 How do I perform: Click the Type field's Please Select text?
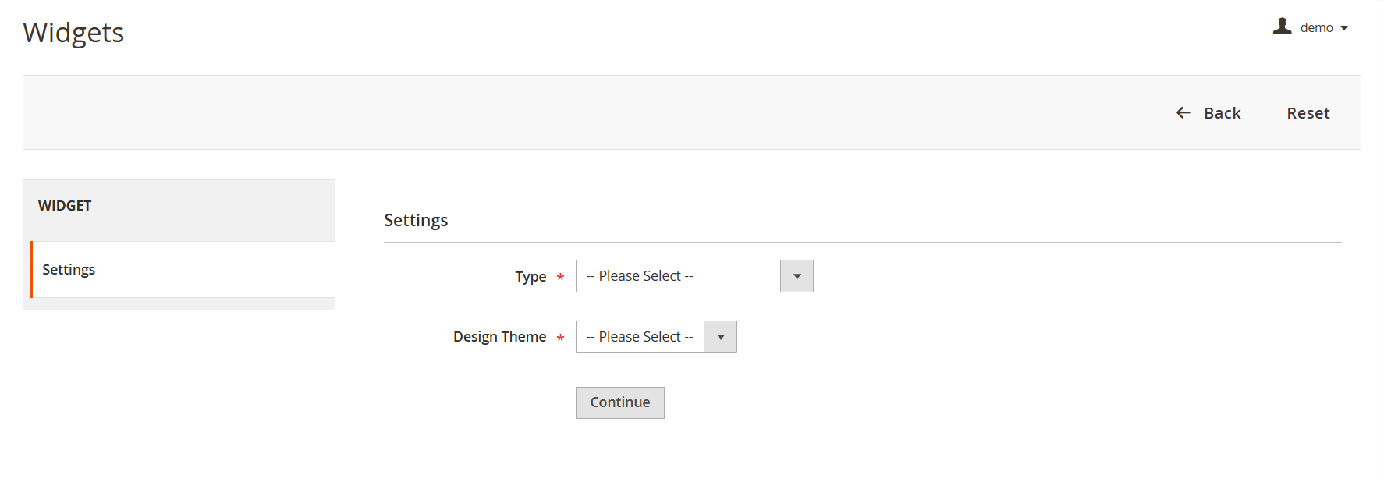pos(640,276)
